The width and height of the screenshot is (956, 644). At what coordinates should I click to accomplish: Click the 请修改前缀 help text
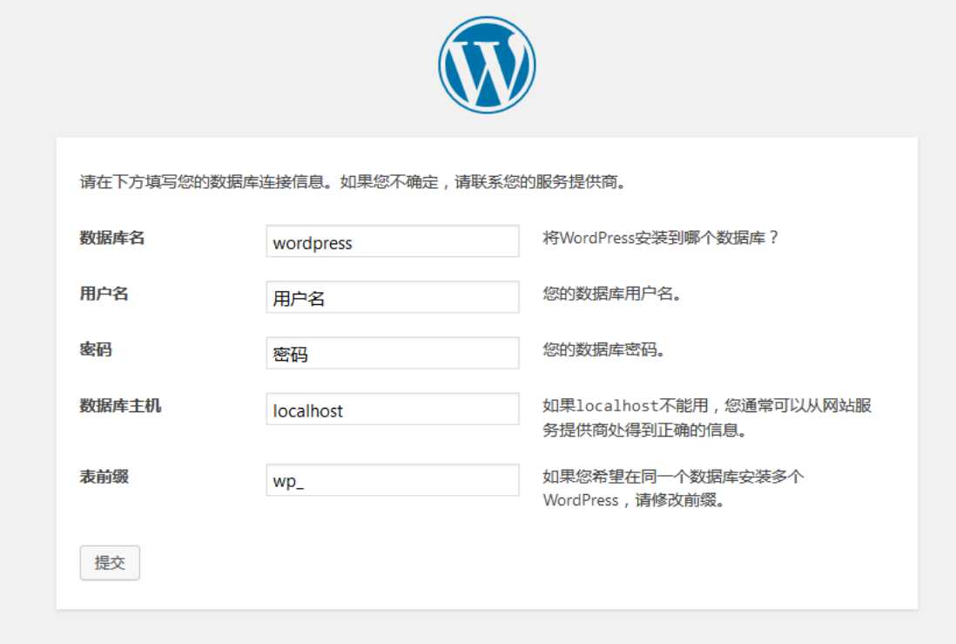(x=673, y=488)
